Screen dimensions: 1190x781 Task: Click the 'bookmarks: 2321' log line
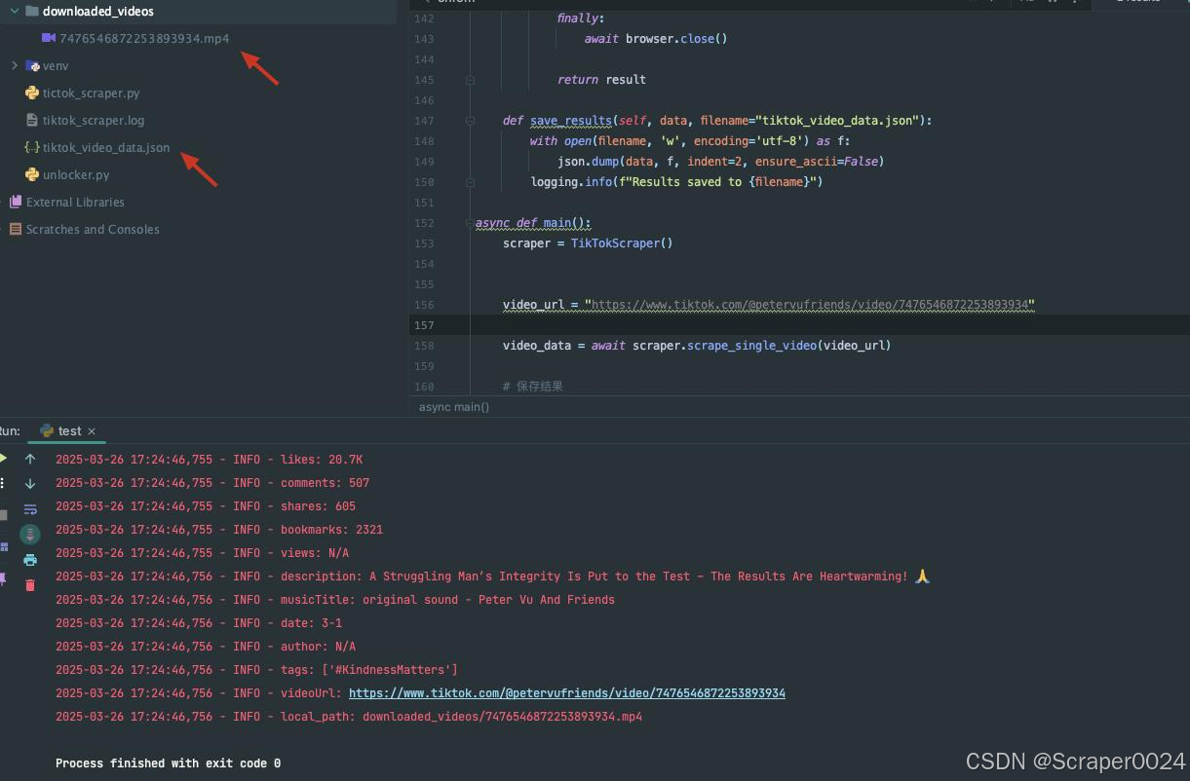(219, 530)
